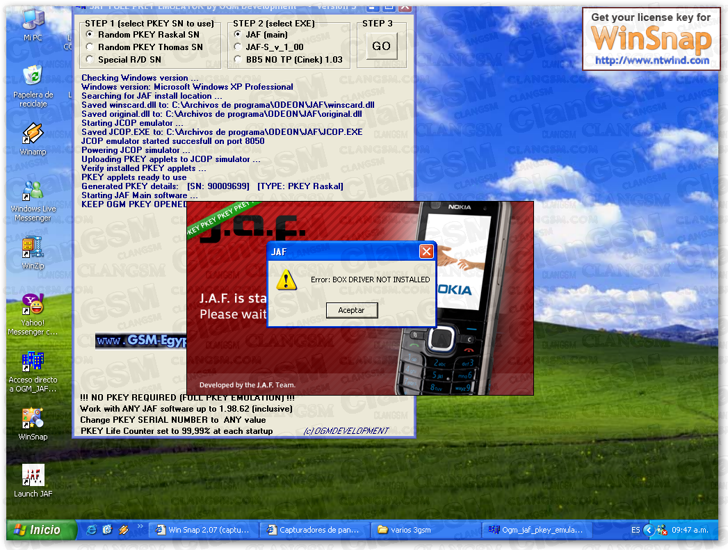Open the WinSnap desktop icon
728x550 pixels.
pos(32,418)
